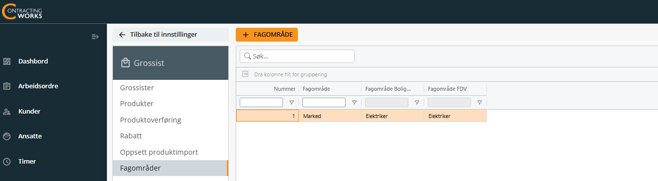This screenshot has width=658, height=181.
Task: Click the Ansatte face icon
Action: (7, 136)
